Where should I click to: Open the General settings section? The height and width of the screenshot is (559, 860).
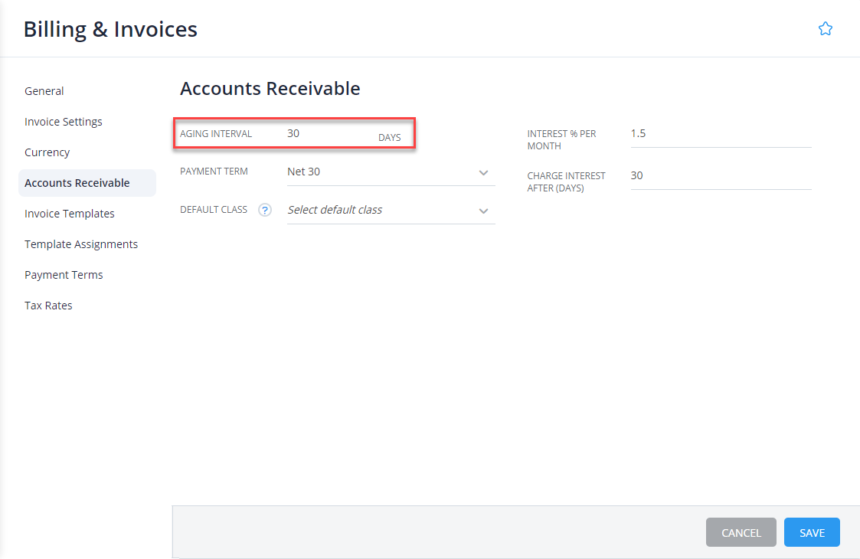(x=44, y=91)
